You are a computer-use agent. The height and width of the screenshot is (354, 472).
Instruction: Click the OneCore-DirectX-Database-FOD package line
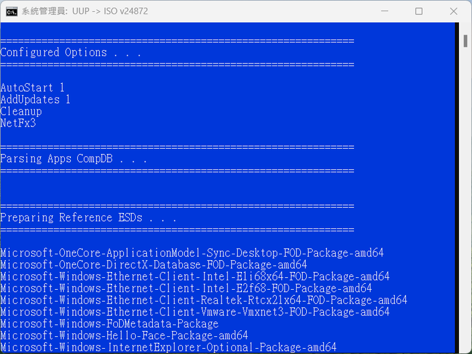point(153,265)
